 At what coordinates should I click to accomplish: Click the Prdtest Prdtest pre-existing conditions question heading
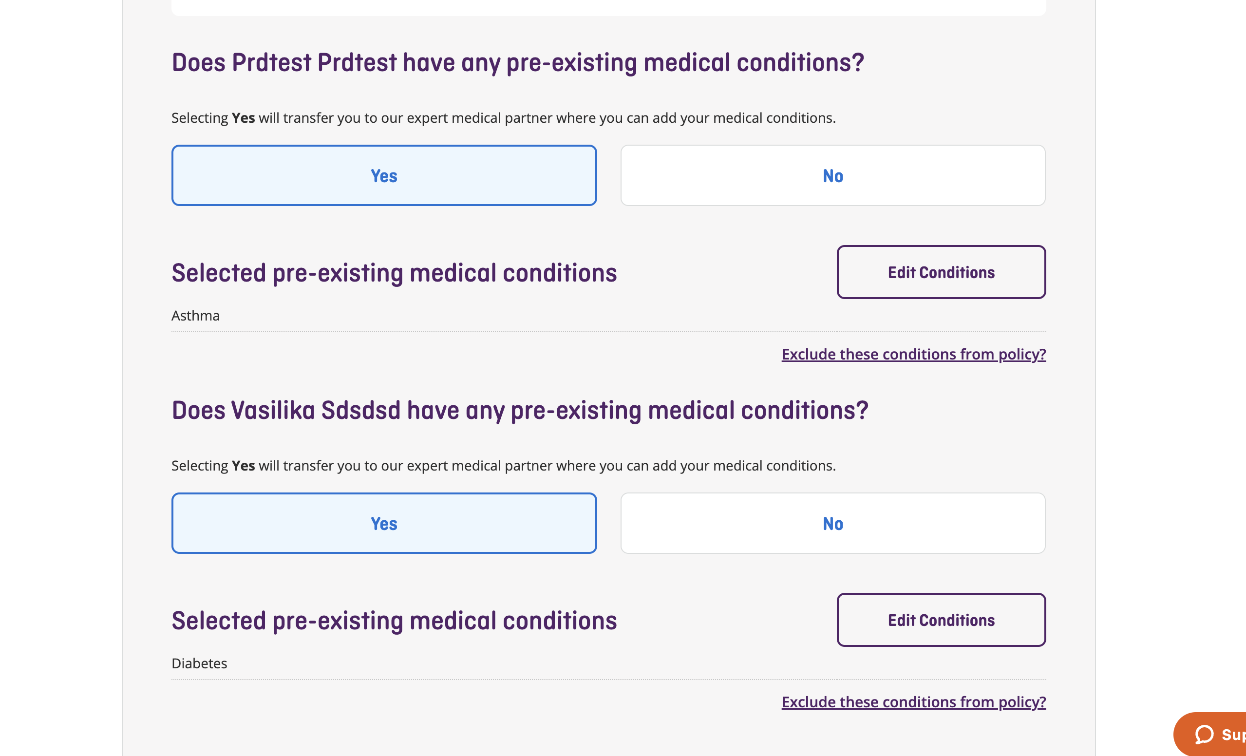[x=518, y=63]
